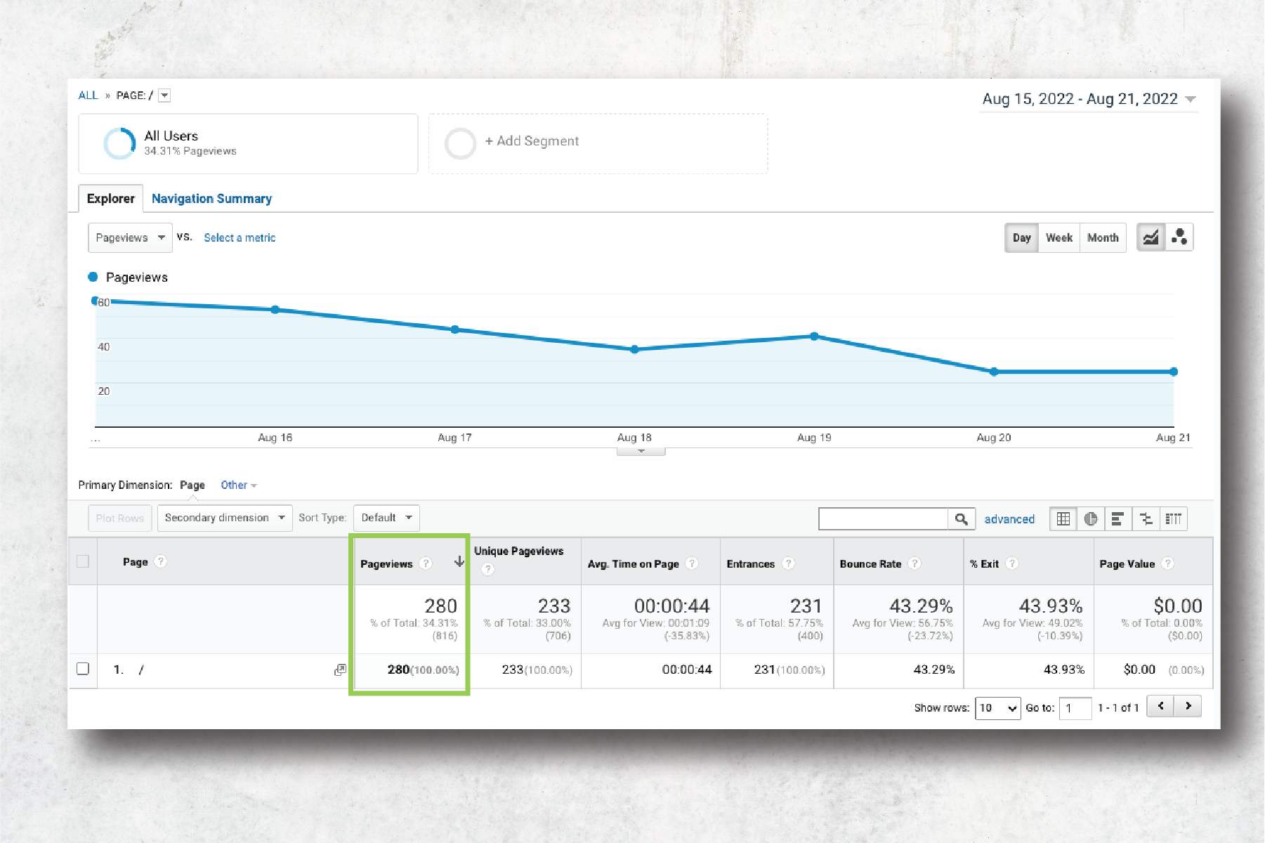Image resolution: width=1265 pixels, height=843 pixels.
Task: Open the Other primary dimension menu
Action: point(238,485)
